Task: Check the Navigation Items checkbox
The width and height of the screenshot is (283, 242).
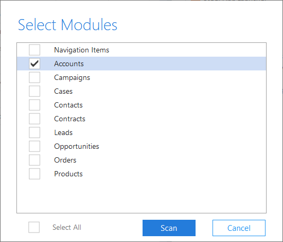Action: pyautogui.click(x=34, y=50)
